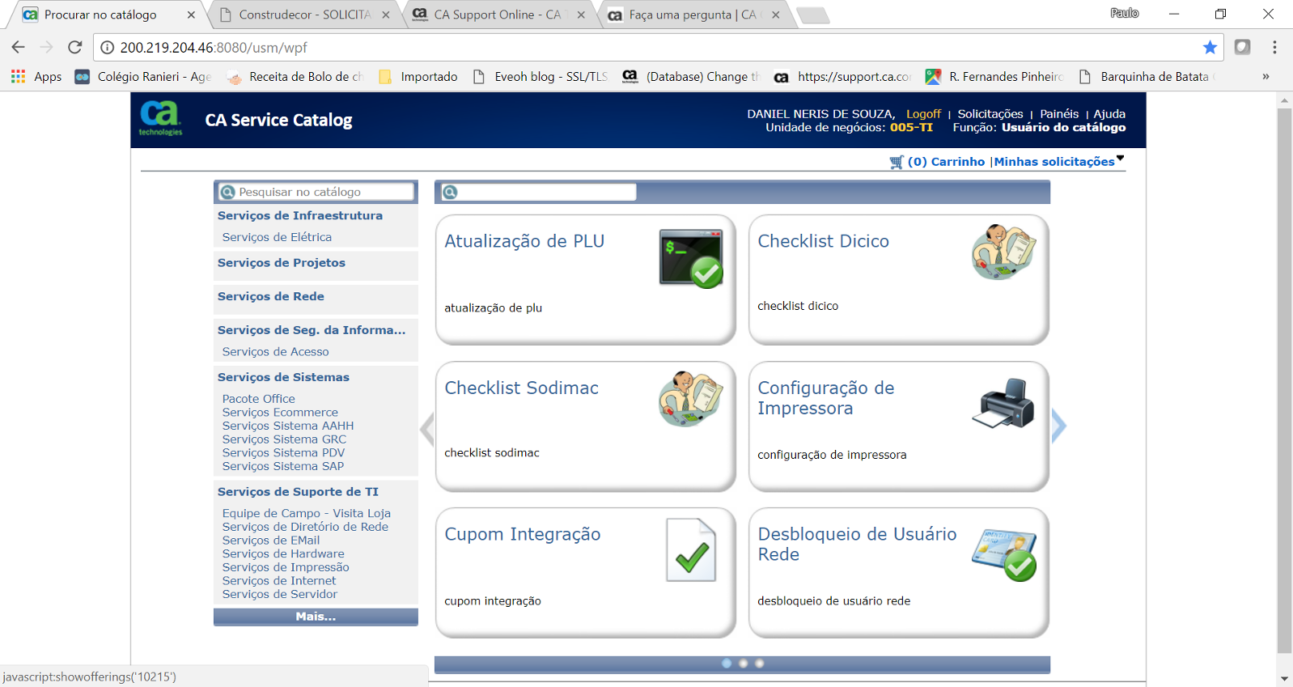
Task: Show more bookmarks with the double chevron
Action: (1265, 77)
